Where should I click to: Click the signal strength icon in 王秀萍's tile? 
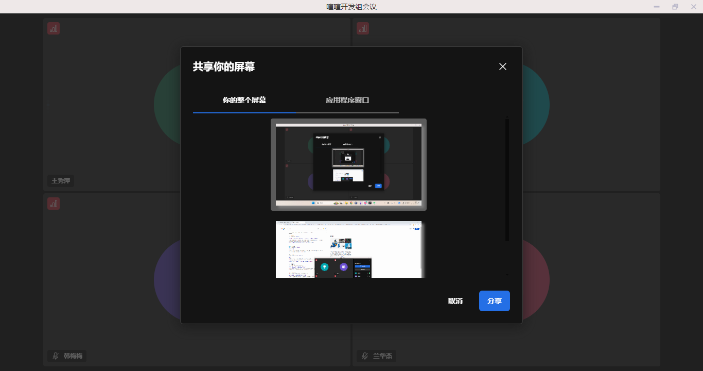coord(54,28)
